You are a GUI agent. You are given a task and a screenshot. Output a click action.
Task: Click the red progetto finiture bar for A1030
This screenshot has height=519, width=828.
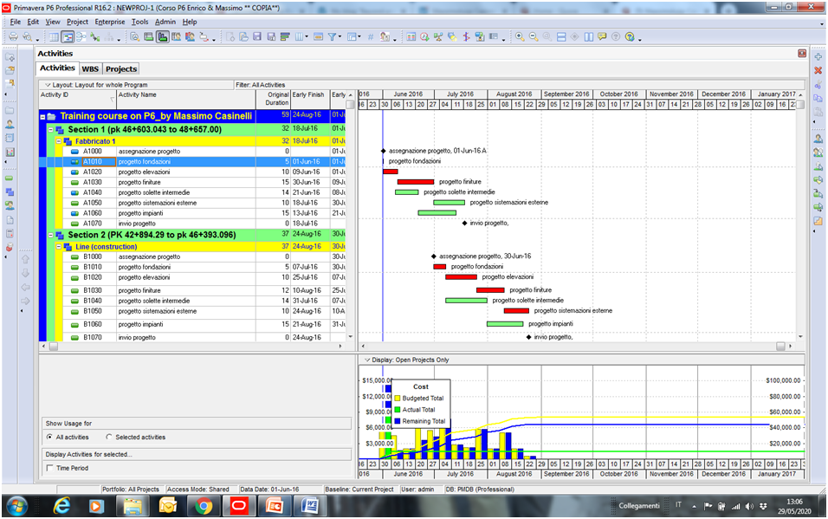[x=416, y=182]
